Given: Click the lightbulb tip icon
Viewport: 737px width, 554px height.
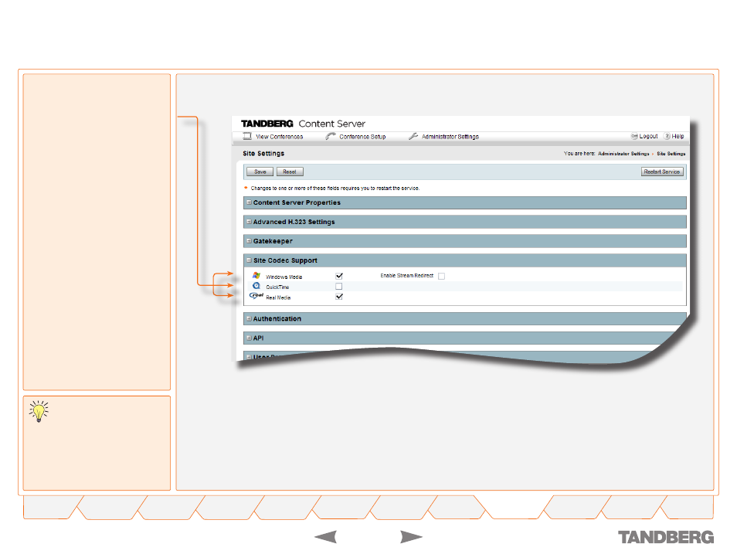Looking at the screenshot, I should pyautogui.click(x=39, y=412).
